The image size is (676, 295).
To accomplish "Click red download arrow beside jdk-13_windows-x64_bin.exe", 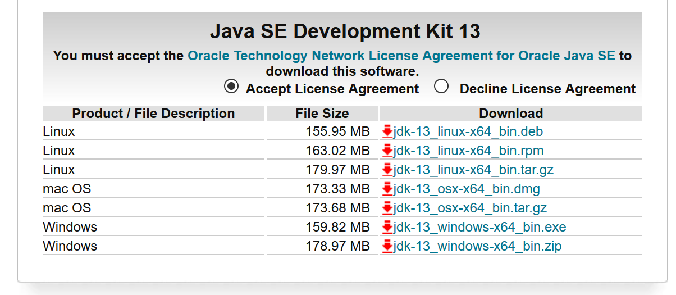I will click(x=387, y=228).
